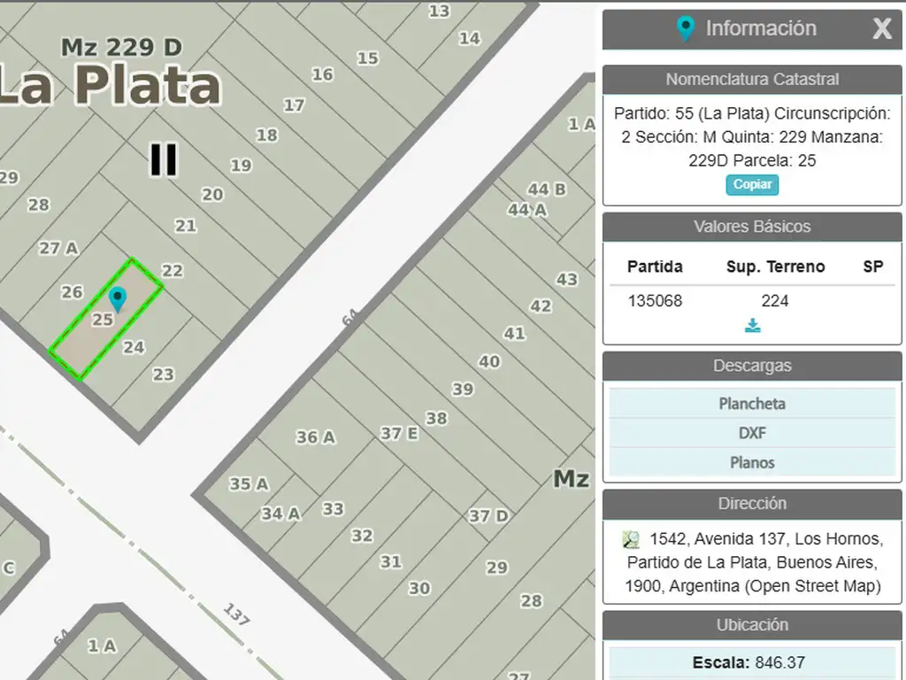Select parcel 24 on the map

click(134, 347)
